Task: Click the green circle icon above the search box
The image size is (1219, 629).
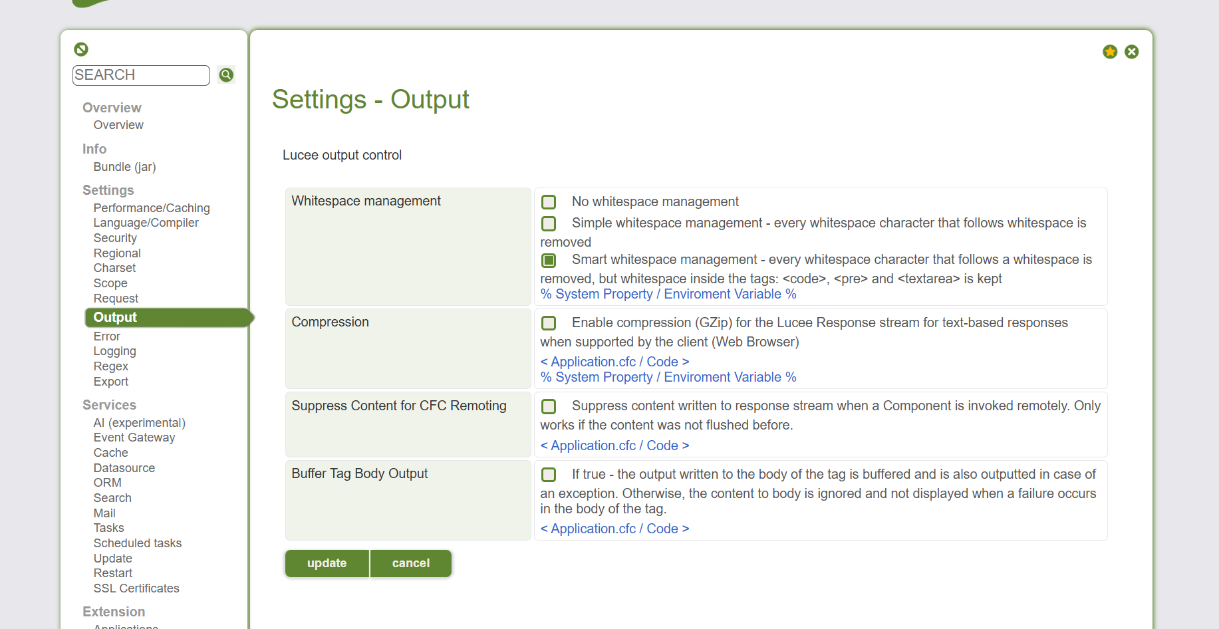Action: (81, 49)
